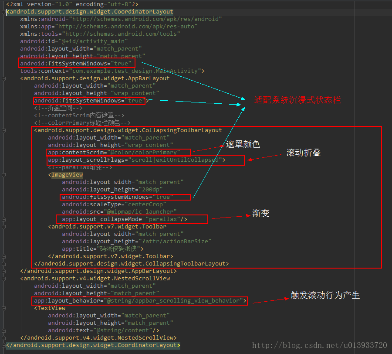Click layout_height="?attr/actionBarSize" line
The width and height of the screenshot is (392, 354).
[137, 242]
